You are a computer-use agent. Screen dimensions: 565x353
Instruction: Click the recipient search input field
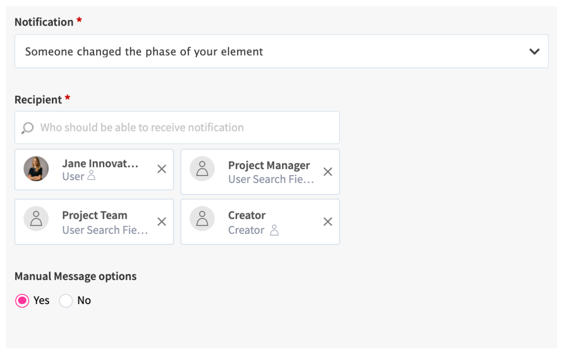tap(138, 127)
